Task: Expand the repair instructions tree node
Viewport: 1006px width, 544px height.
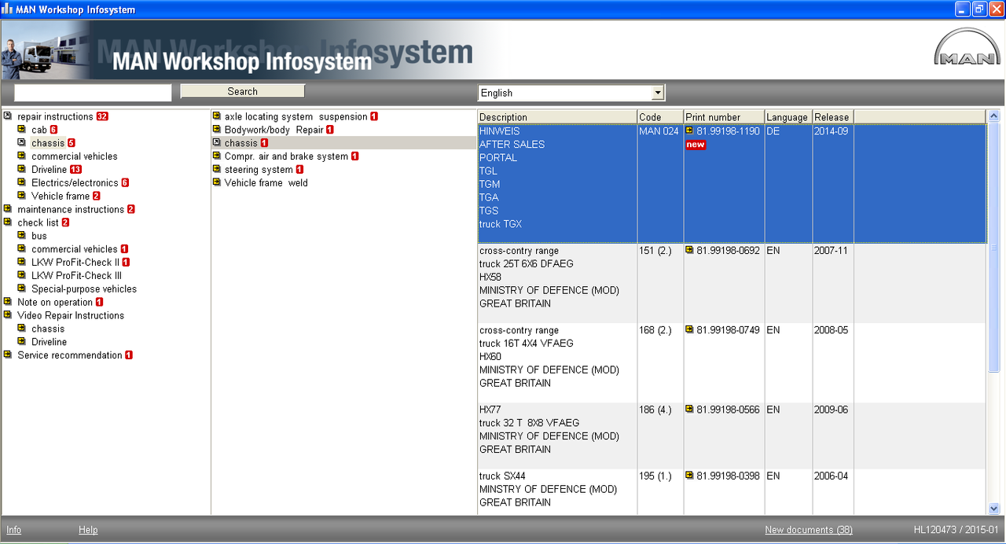Action: coord(7,116)
